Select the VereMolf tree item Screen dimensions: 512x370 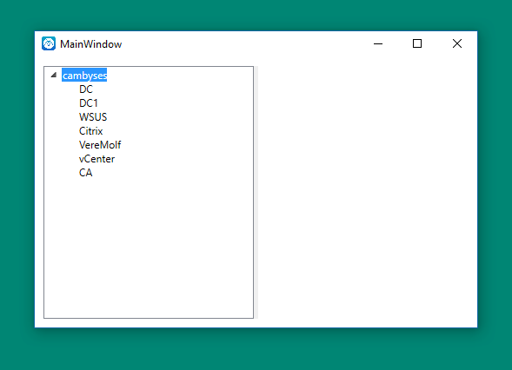(x=100, y=145)
